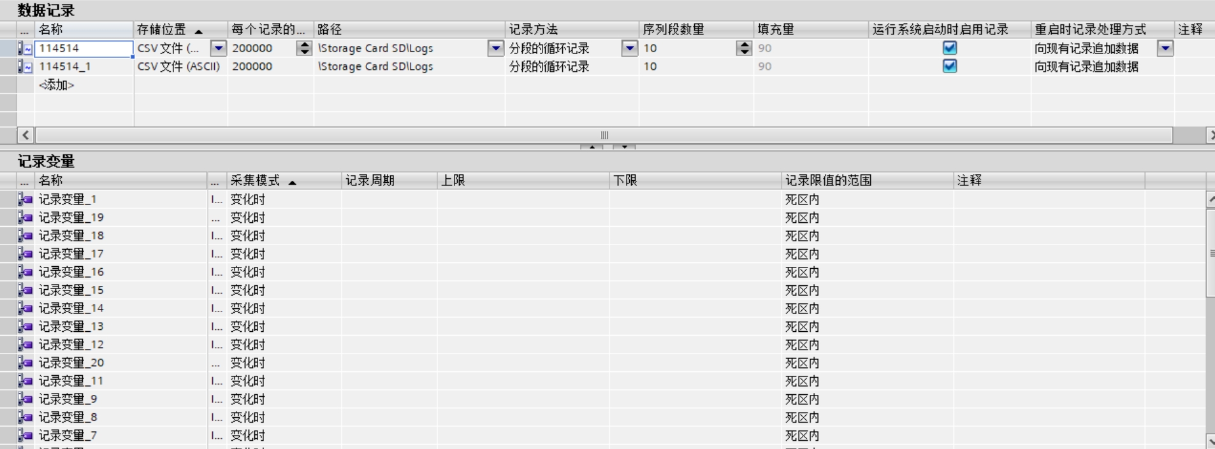Edit the name field containing 114514

tap(83, 48)
